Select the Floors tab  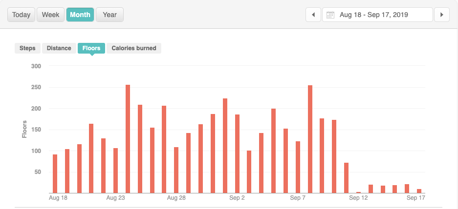[x=91, y=48]
